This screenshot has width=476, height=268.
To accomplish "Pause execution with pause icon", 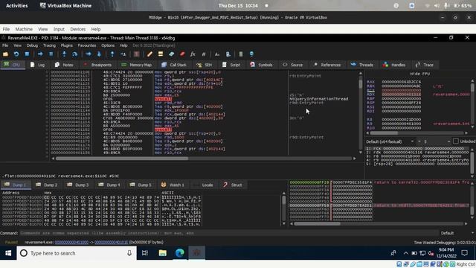I will tap(51, 54).
